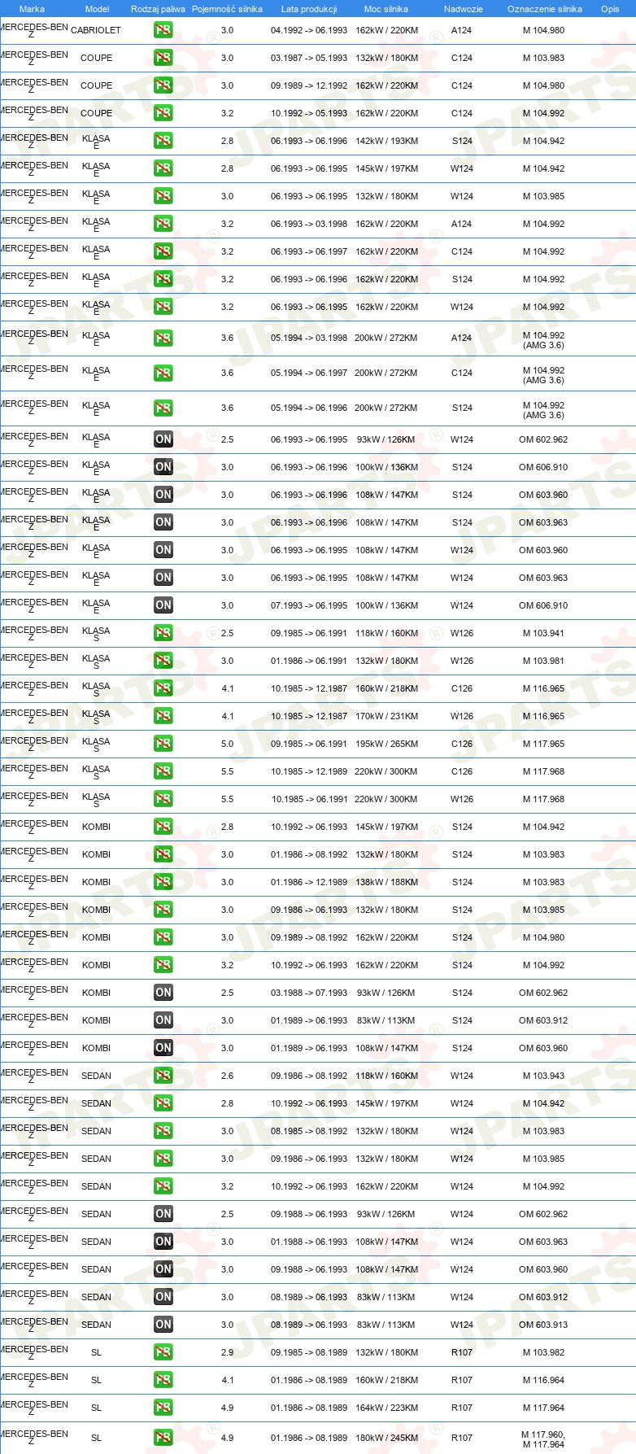Click the PB icon for KLASA S 5.5 W126

[x=163, y=799]
